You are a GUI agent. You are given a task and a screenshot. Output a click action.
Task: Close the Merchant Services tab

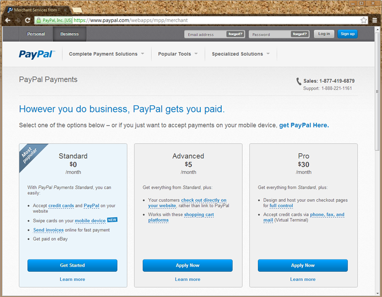tap(65, 10)
